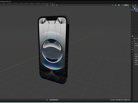Open the viewport Options dropdown below shading
This screenshot has height=103, width=138.
click(129, 7)
